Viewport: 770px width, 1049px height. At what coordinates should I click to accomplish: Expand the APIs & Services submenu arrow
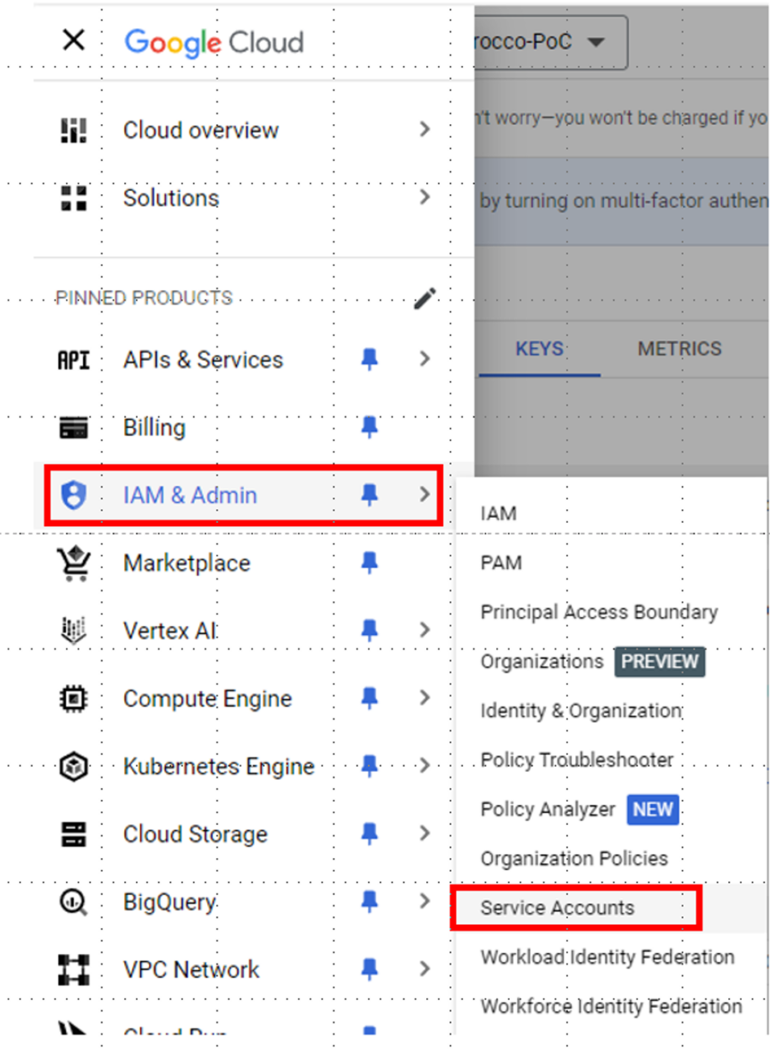point(425,360)
